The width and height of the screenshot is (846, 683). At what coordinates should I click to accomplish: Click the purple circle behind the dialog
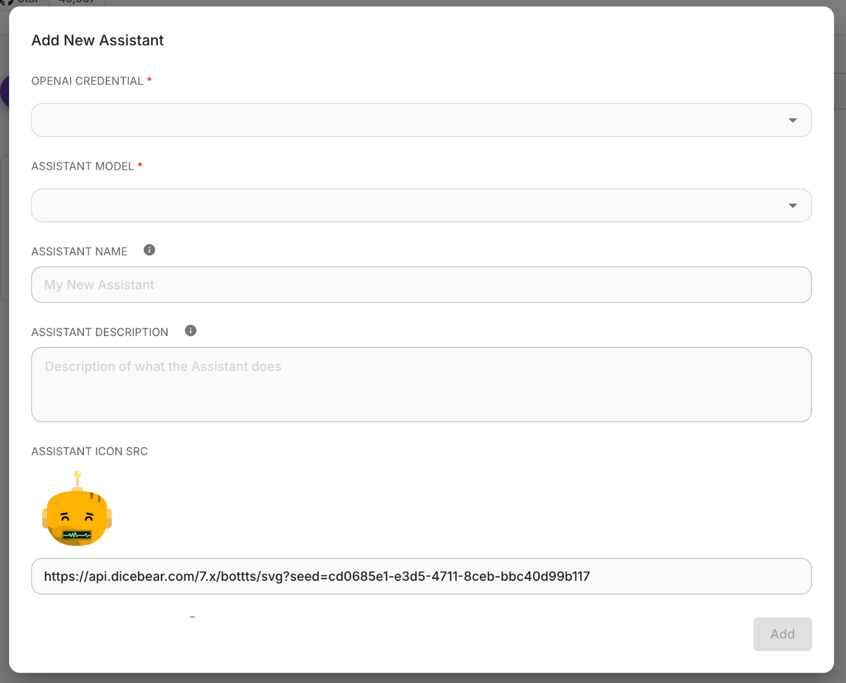click(4, 92)
